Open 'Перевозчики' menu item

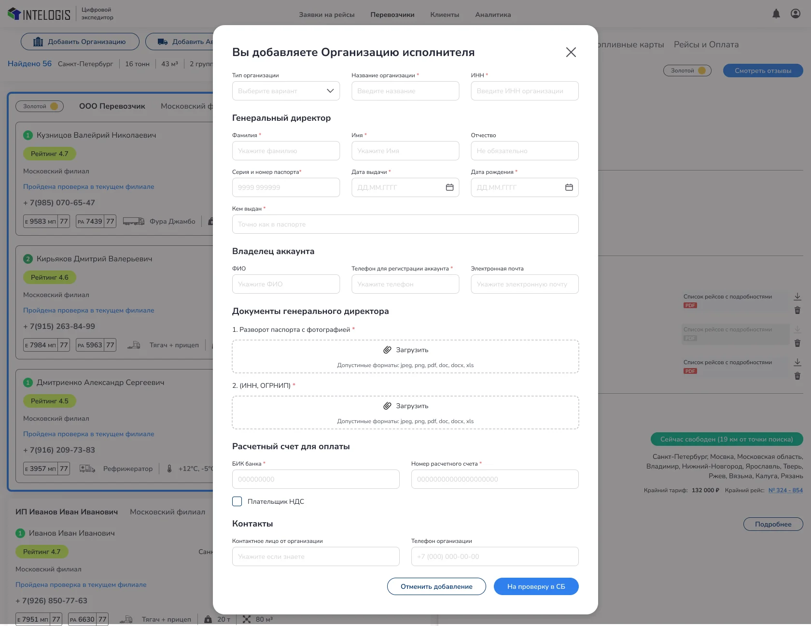(392, 14)
